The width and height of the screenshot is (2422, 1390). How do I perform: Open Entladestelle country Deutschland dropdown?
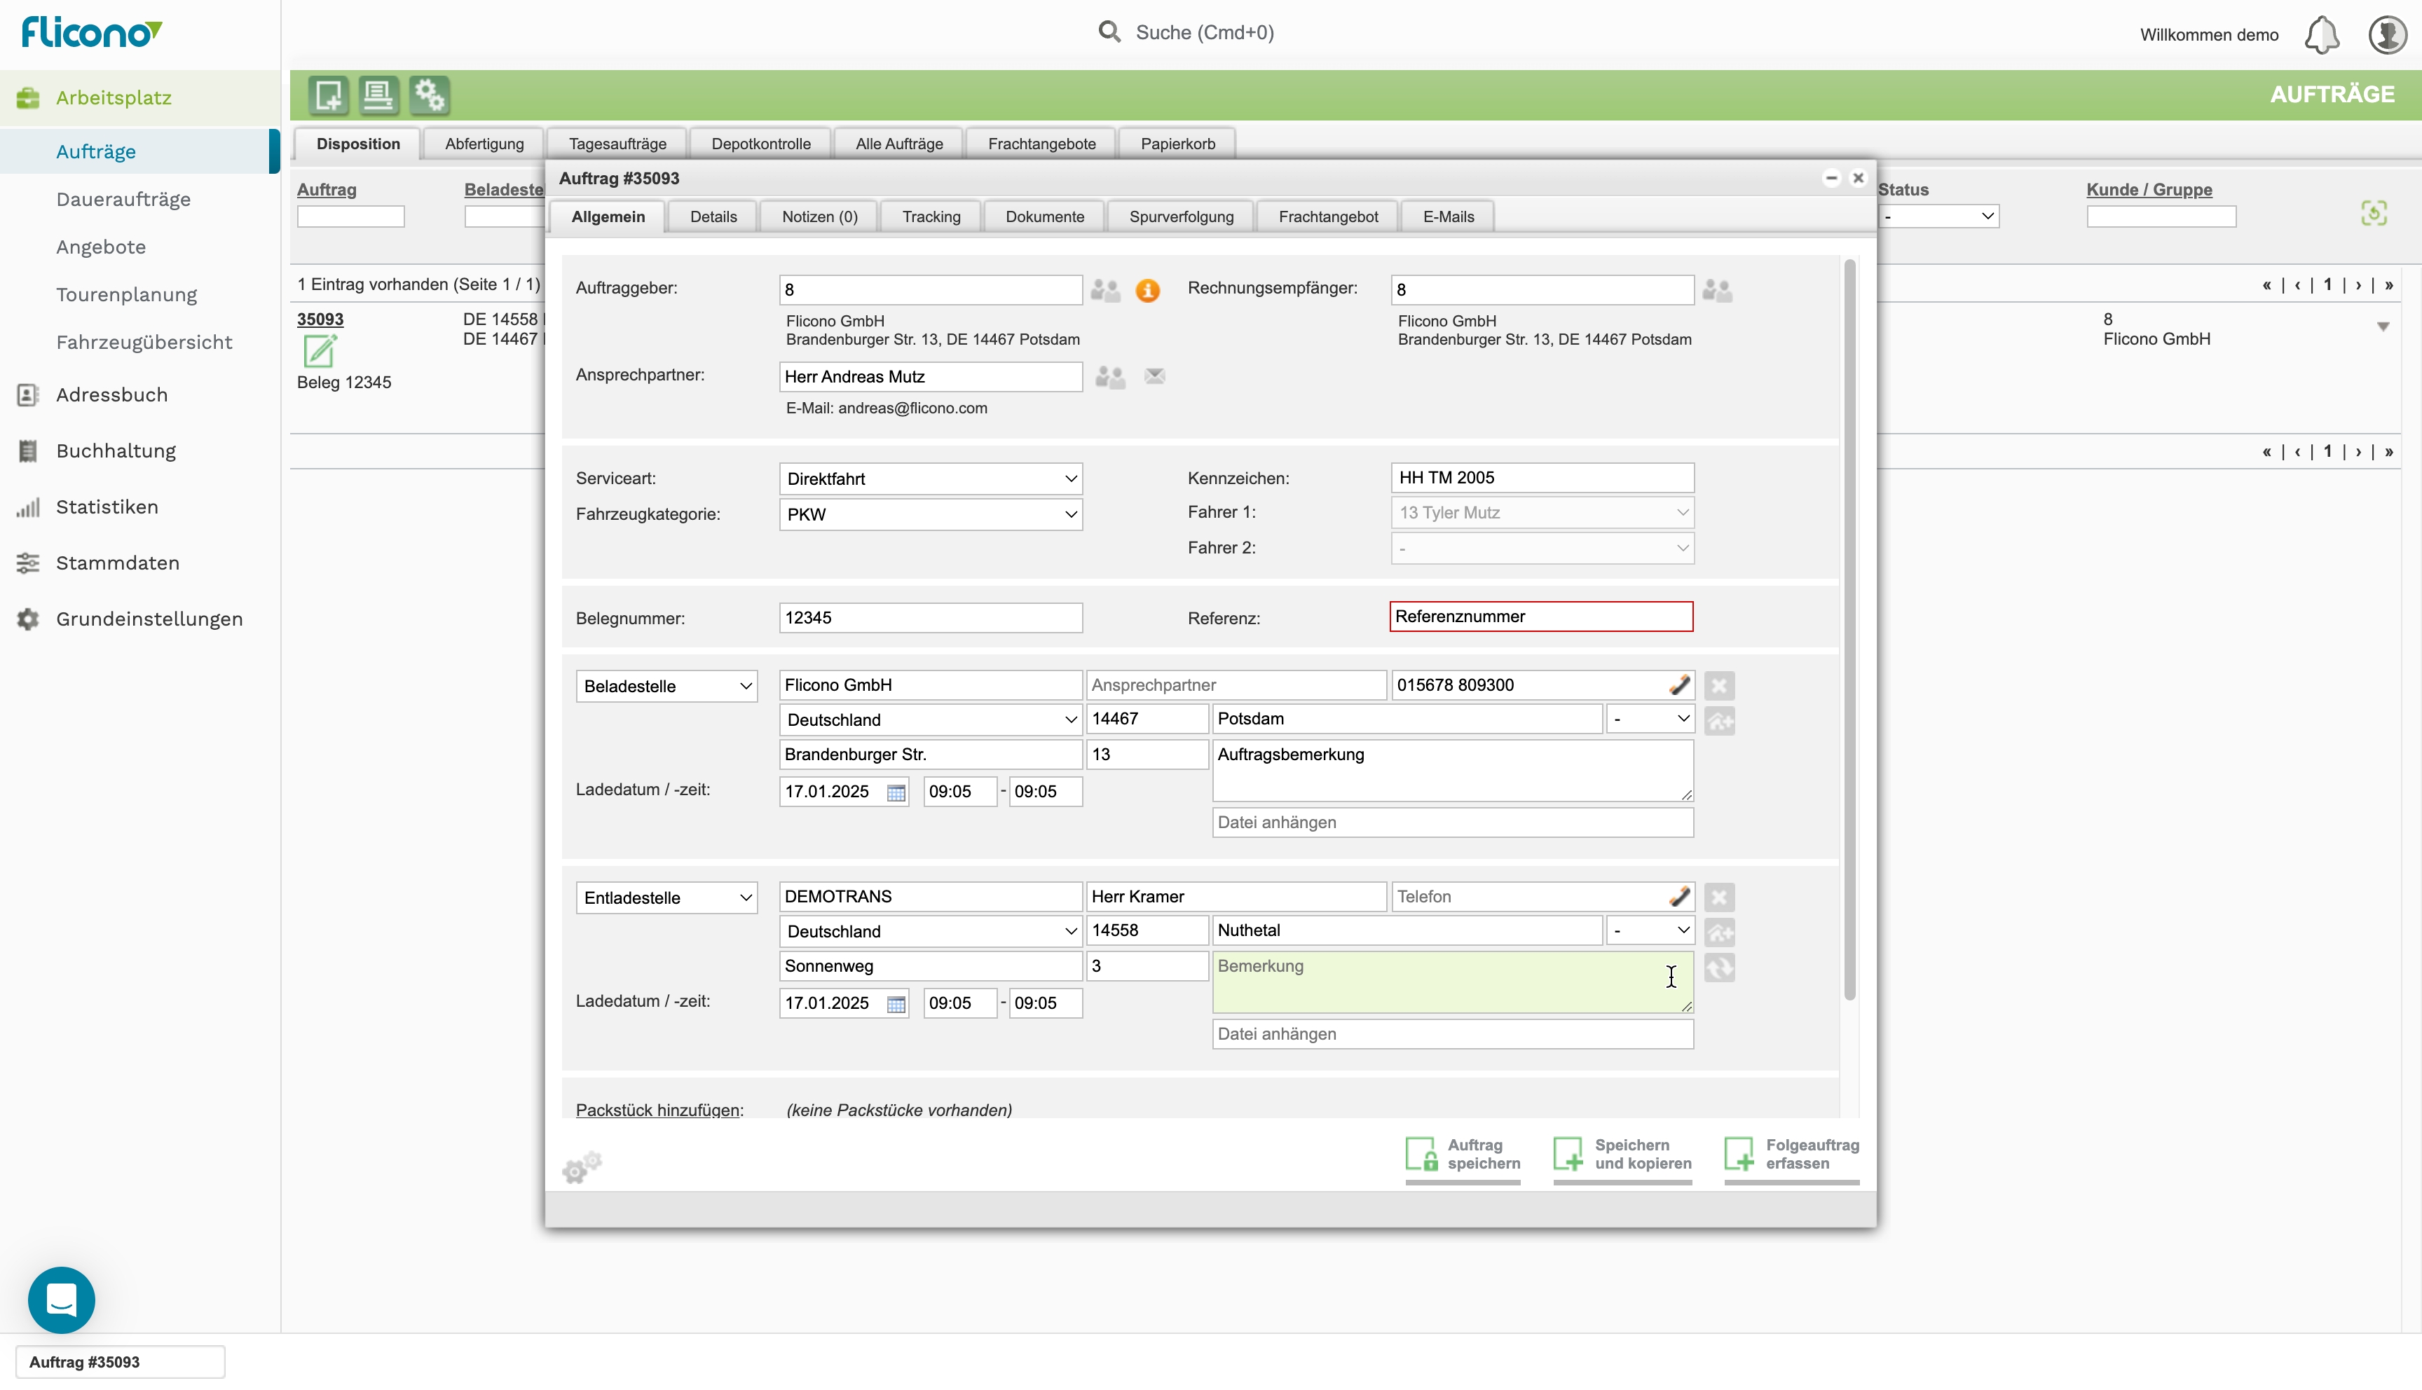930,931
